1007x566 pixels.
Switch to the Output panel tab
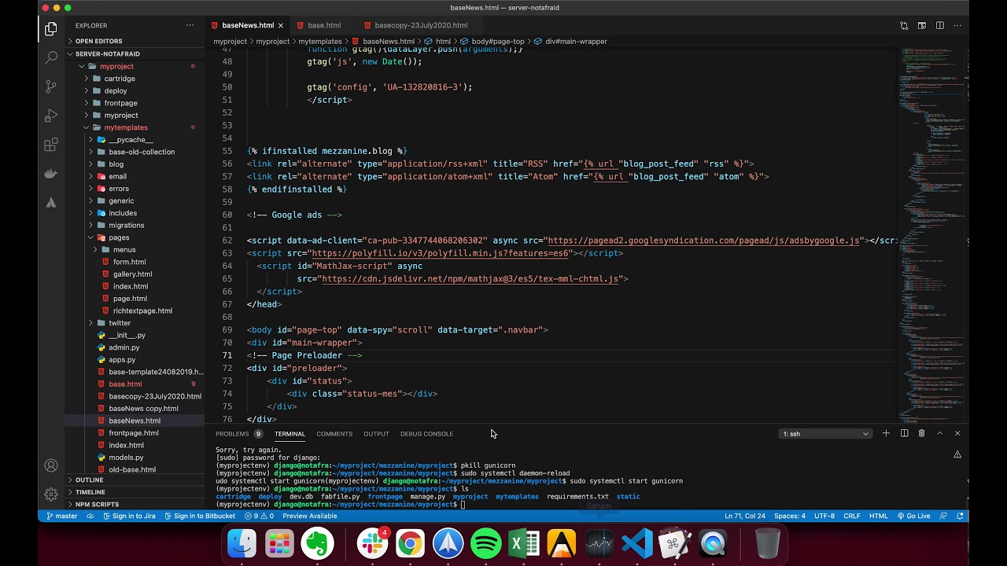coord(376,434)
